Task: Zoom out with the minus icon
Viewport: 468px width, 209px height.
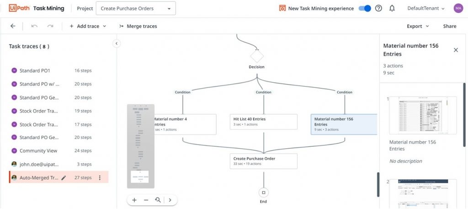Action: pos(146,200)
